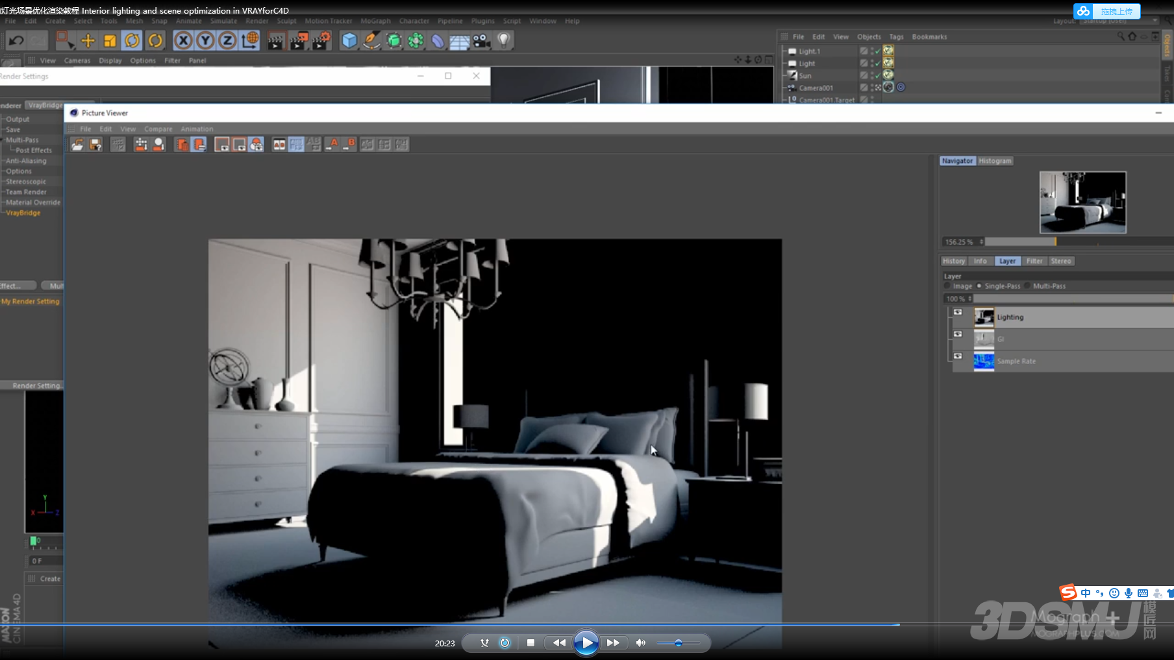Click Render to Picture Viewer icon
The image size is (1174, 660).
click(299, 41)
